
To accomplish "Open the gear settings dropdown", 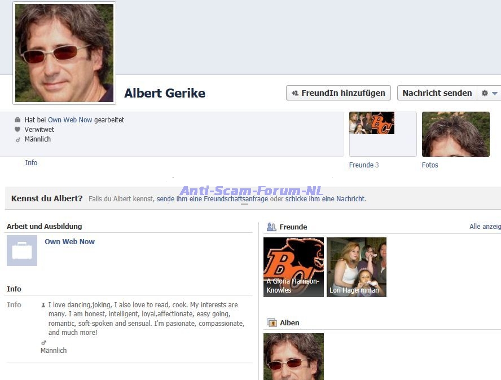I will [489, 93].
